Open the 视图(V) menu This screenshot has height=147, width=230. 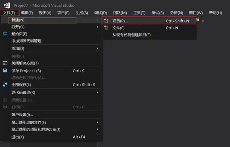coord(45,13)
